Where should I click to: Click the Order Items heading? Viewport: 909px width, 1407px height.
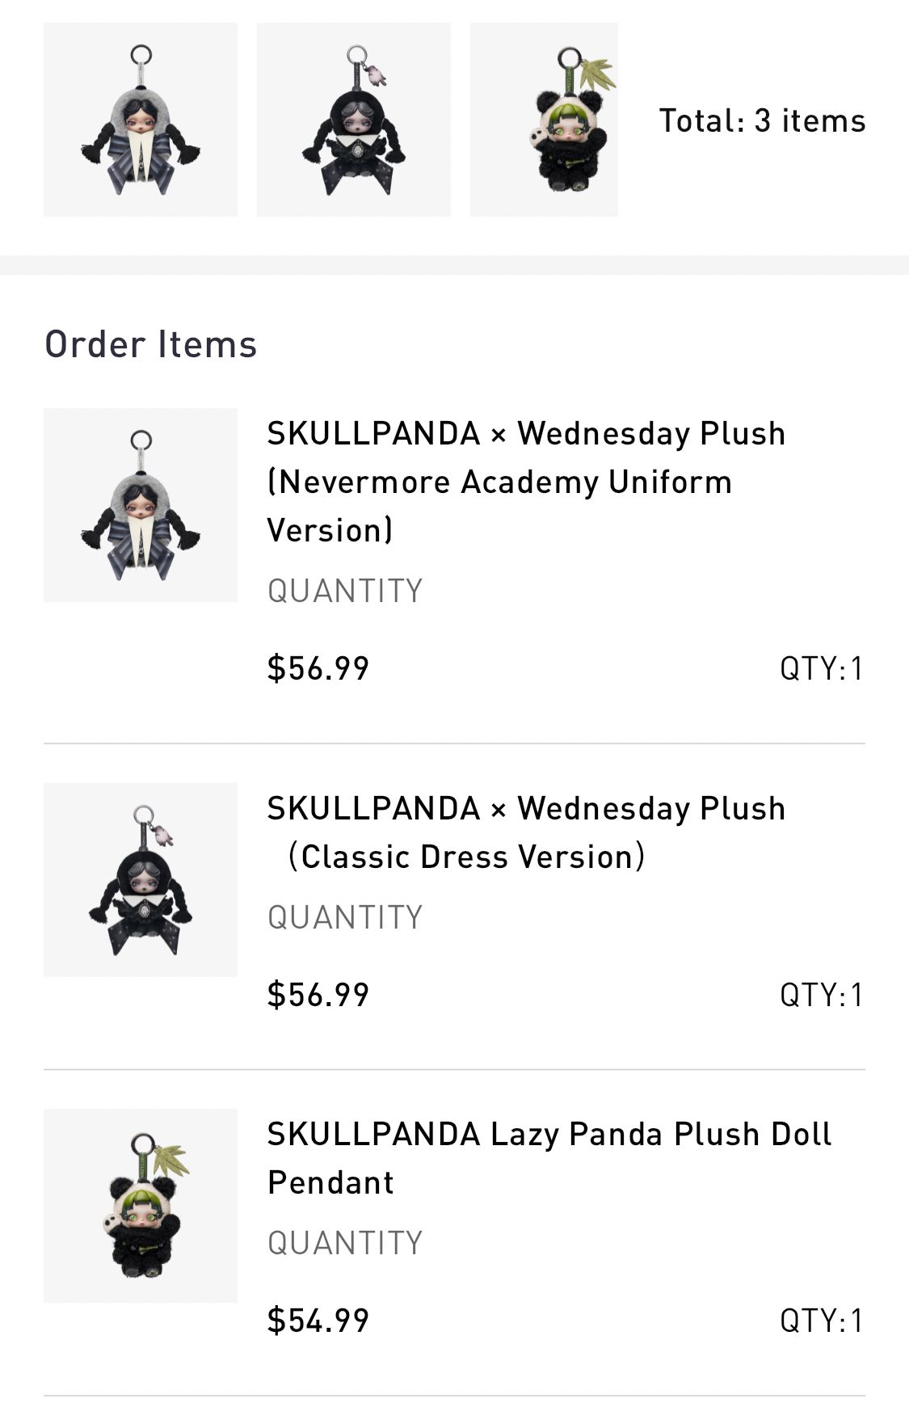[151, 343]
